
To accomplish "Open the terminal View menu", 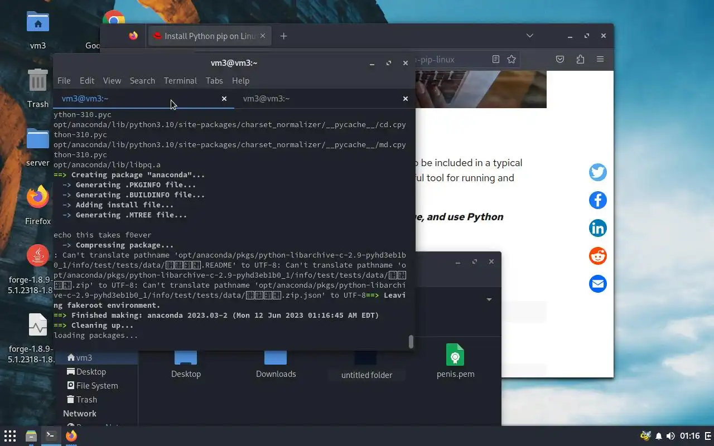I will pyautogui.click(x=112, y=81).
